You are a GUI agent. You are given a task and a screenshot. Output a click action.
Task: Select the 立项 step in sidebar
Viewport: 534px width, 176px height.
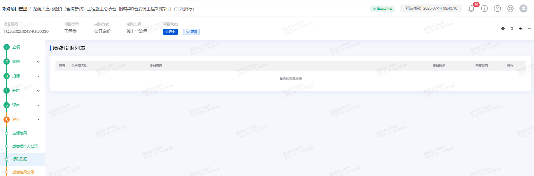point(16,47)
